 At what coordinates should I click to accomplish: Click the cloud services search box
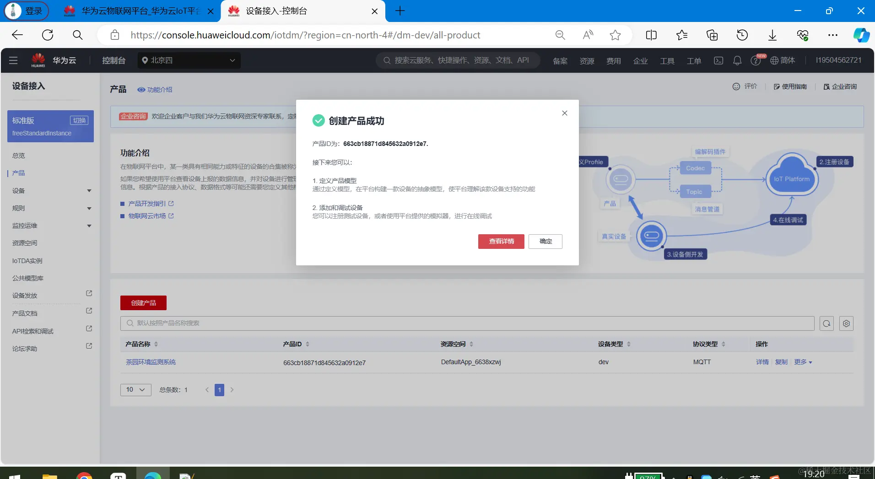[458, 60]
